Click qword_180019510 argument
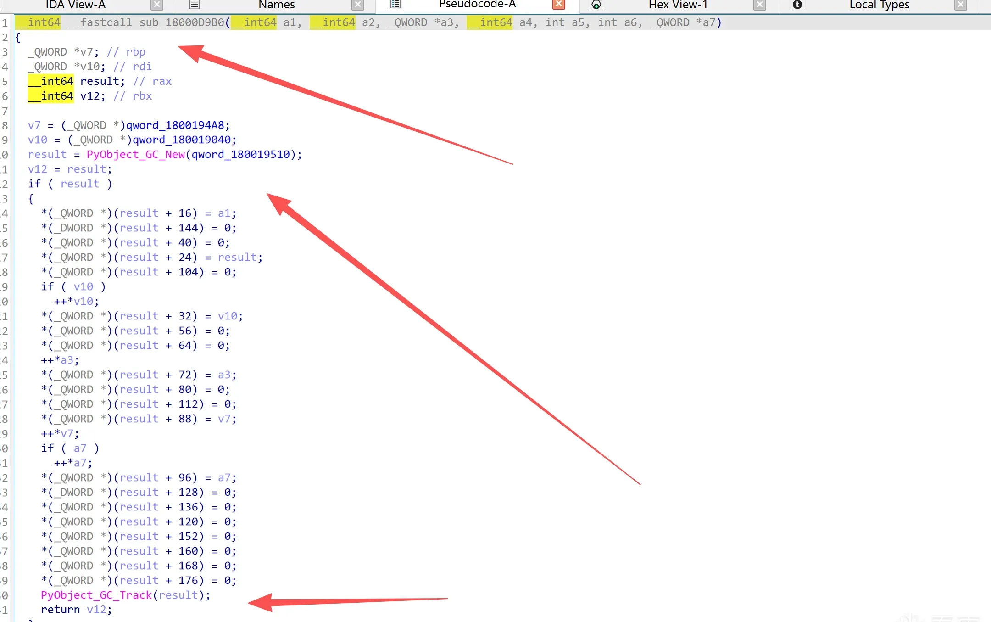The image size is (991, 622). (x=240, y=155)
